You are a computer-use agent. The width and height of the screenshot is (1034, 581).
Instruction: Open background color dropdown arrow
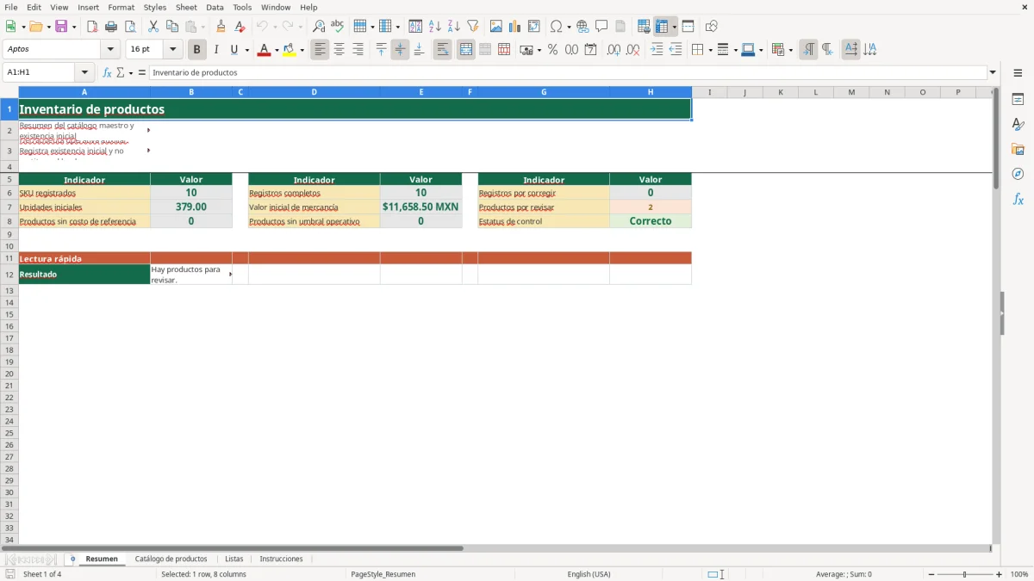click(302, 50)
